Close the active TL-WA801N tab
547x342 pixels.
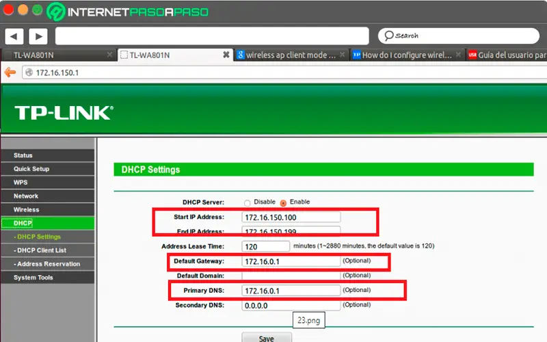226,55
